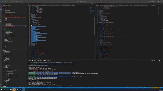Open the Help menu

[x=23, y=2]
